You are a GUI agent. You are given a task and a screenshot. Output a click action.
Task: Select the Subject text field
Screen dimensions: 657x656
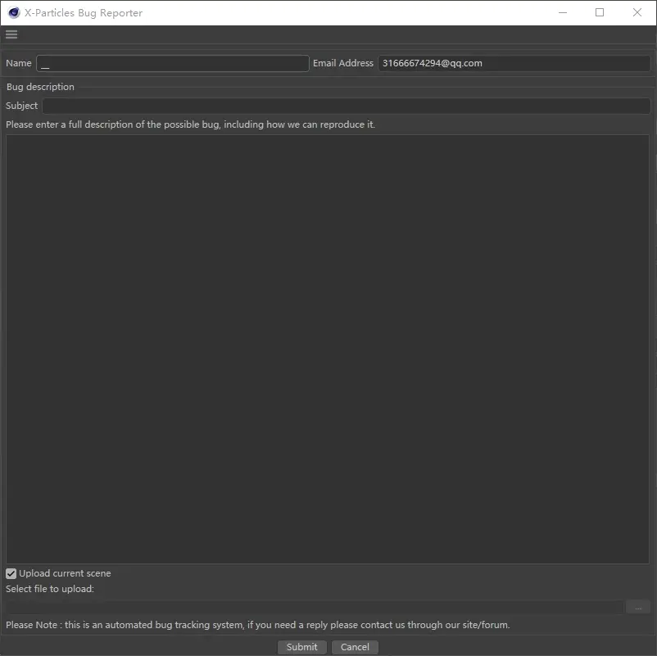pyautogui.click(x=346, y=106)
